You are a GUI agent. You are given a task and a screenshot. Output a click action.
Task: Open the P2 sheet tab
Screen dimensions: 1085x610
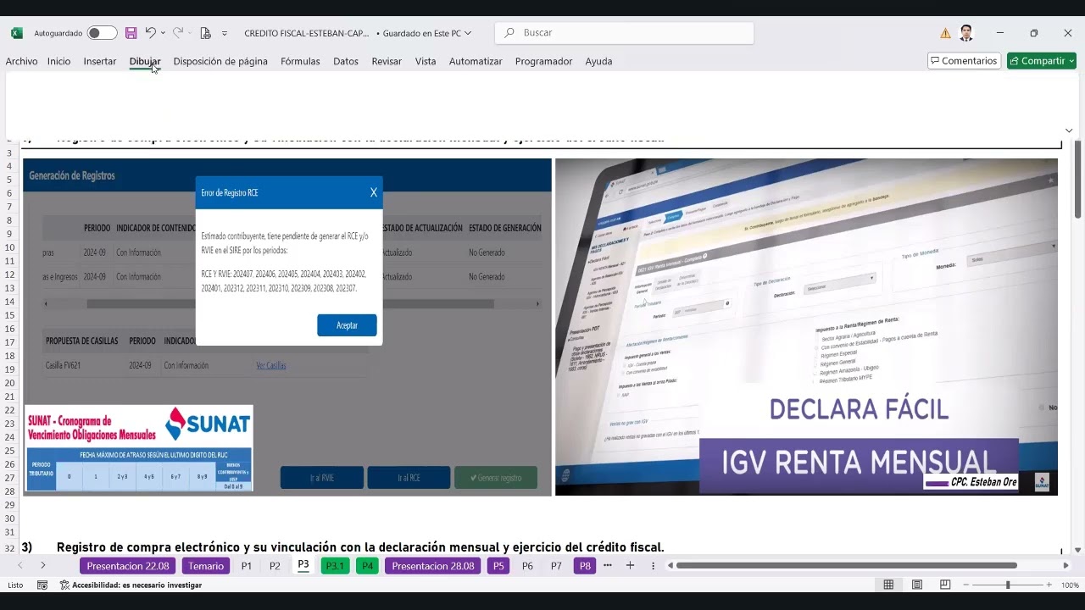click(x=275, y=566)
